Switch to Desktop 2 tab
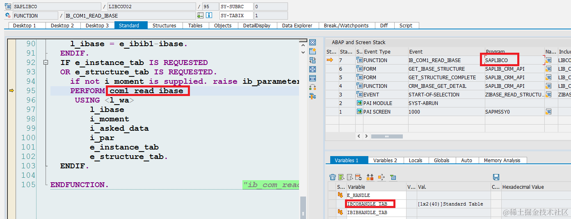This screenshot has height=219, width=571. (62, 25)
